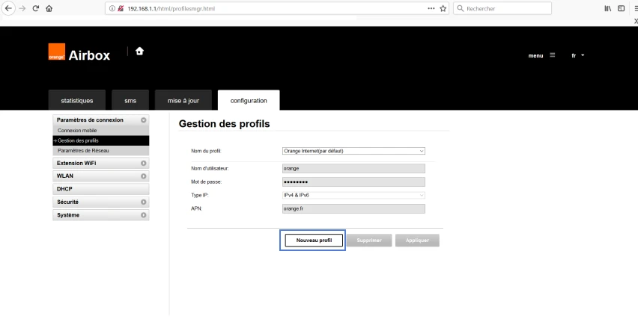638x319 pixels.
Task: Click the browser back arrow
Action: coord(8,8)
